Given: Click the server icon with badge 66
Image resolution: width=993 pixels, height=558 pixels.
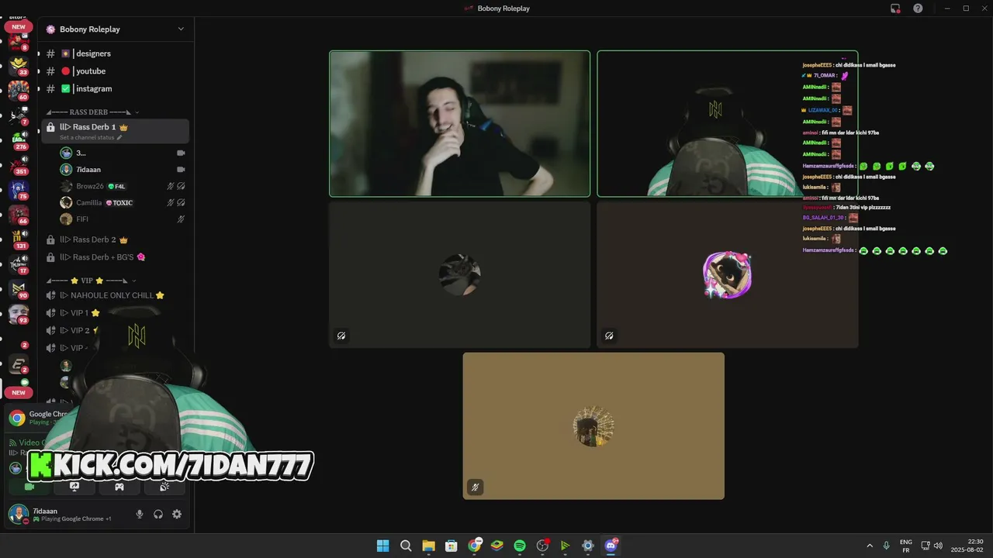Looking at the screenshot, I should [x=19, y=214].
